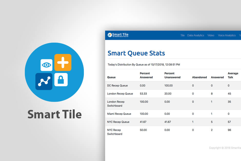Click the orange plus tile in logo
241x161 pixels.
click(x=63, y=62)
